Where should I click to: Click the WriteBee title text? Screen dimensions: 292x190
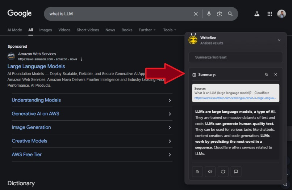pyautogui.click(x=208, y=38)
